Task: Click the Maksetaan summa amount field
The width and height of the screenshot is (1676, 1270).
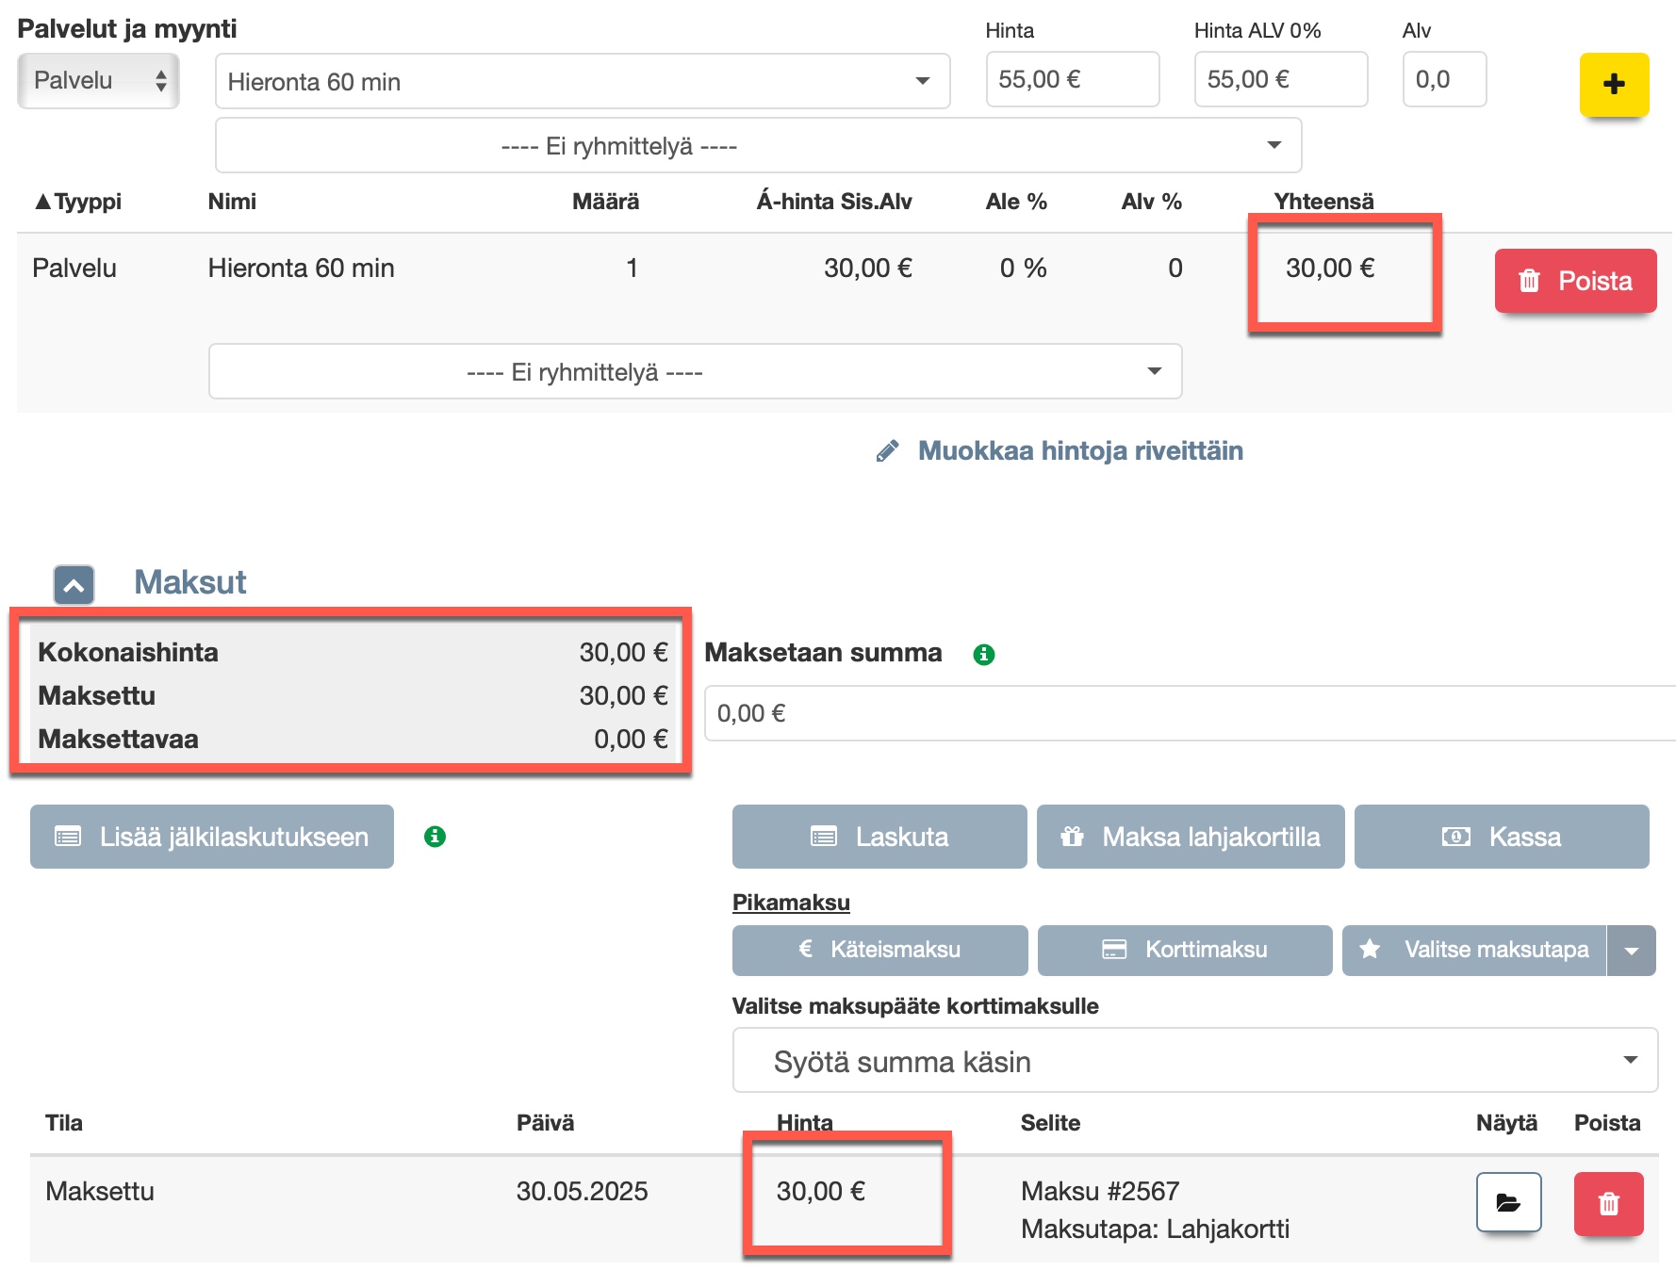Action: point(1188,713)
